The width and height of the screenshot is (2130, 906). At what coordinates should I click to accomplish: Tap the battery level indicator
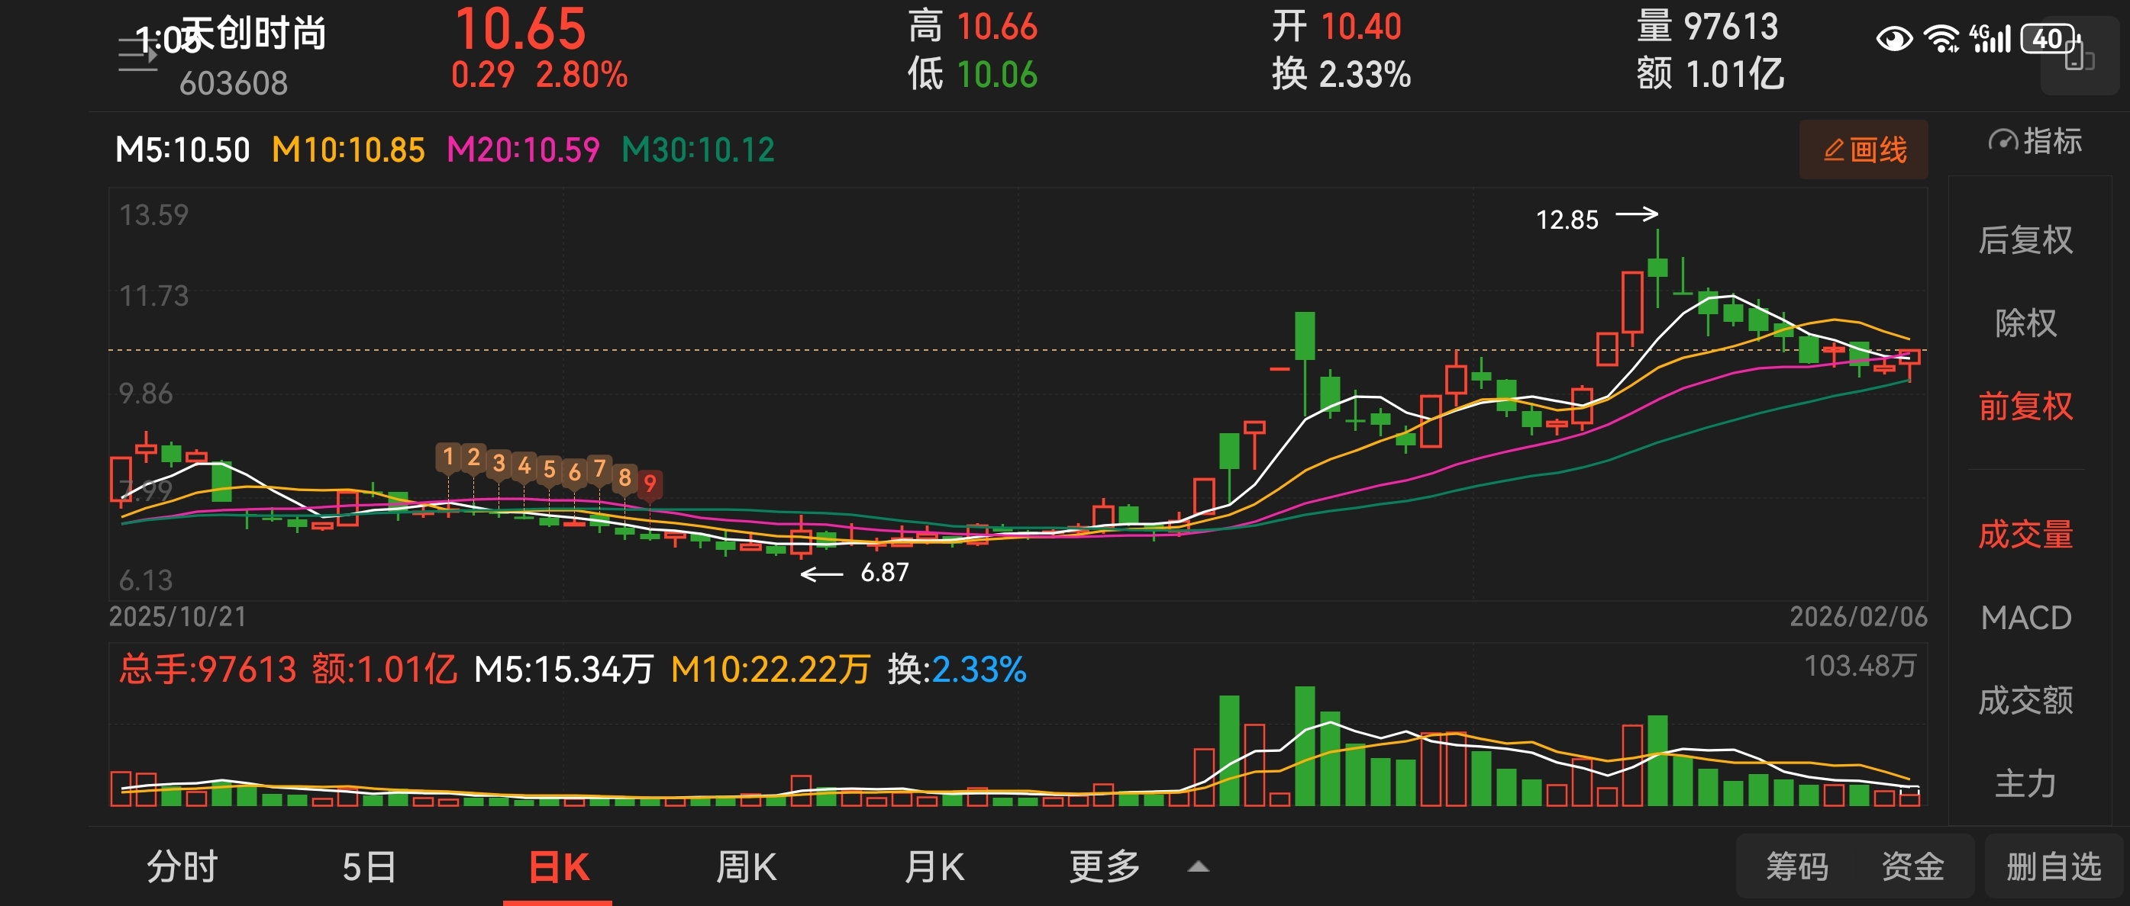coord(2048,39)
